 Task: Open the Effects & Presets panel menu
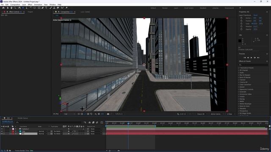click(x=267, y=61)
